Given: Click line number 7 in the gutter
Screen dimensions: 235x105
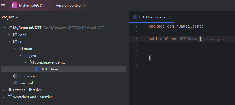Looking at the screenshot, I should (x=136, y=64).
